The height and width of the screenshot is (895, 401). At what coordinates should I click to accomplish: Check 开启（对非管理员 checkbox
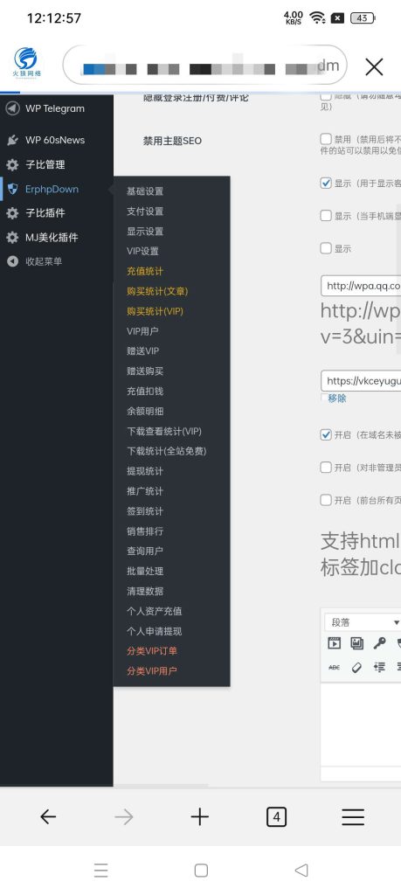tap(326, 468)
